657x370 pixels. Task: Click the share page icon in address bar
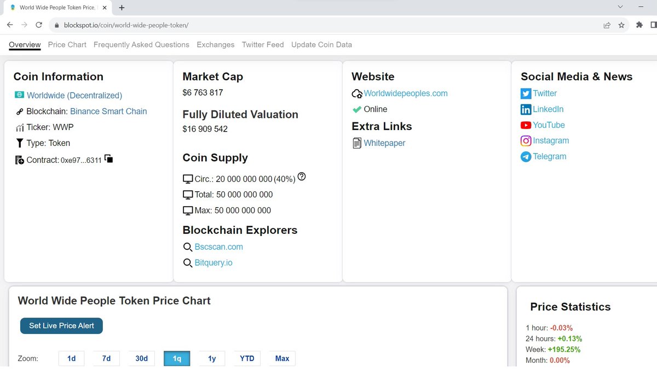tap(607, 25)
